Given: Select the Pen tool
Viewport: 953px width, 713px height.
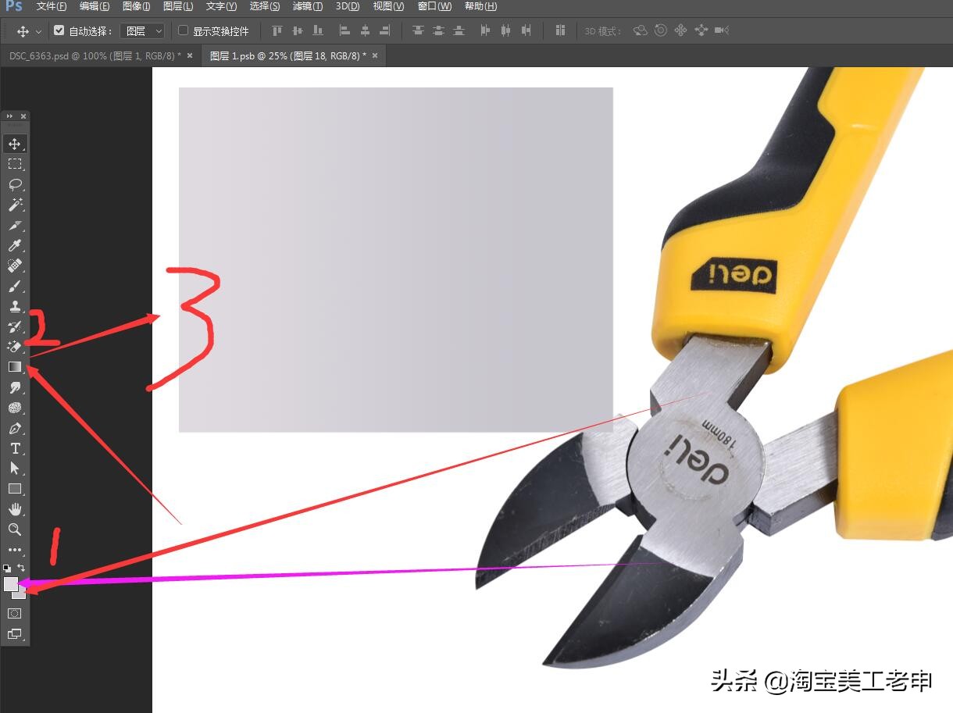Looking at the screenshot, I should pos(15,428).
